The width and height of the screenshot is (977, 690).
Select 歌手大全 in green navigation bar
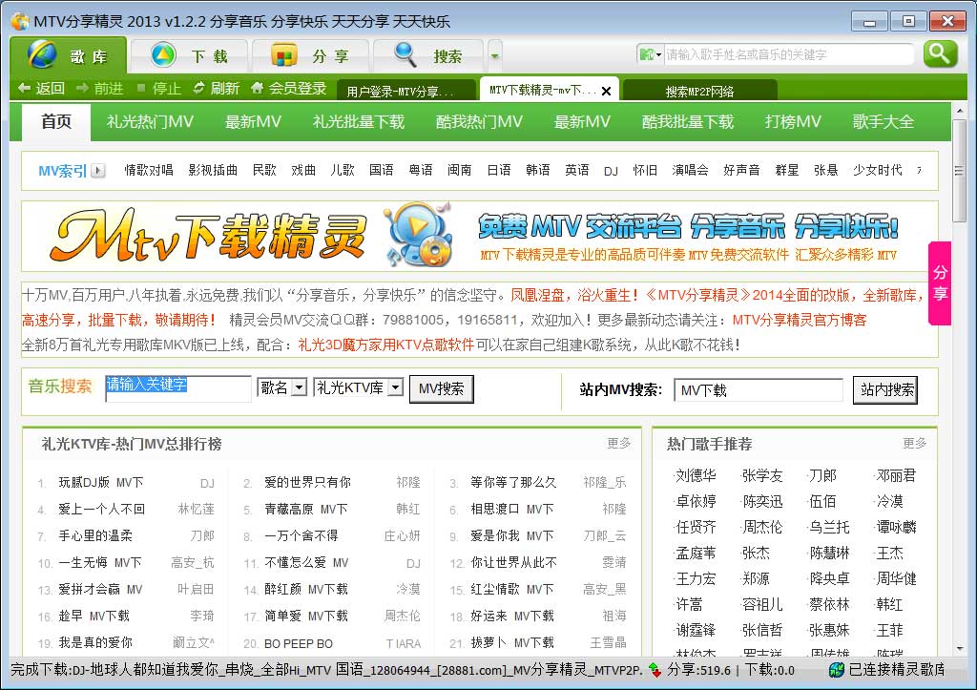(x=883, y=122)
